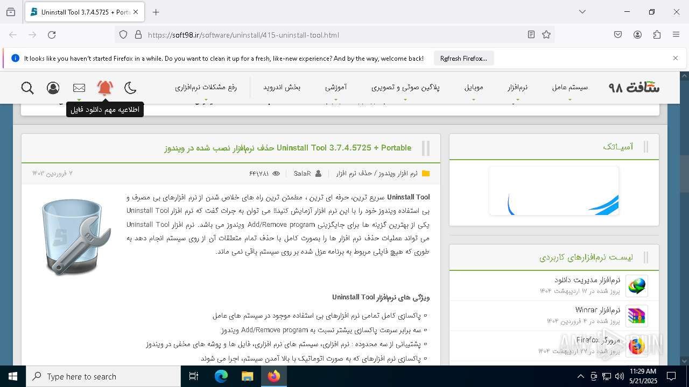Click the red notification bell icon
Screen dimensions: 689x387
click(x=105, y=88)
